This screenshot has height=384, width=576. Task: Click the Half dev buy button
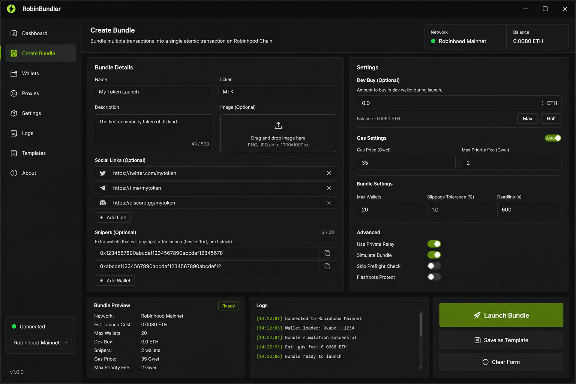coord(551,118)
